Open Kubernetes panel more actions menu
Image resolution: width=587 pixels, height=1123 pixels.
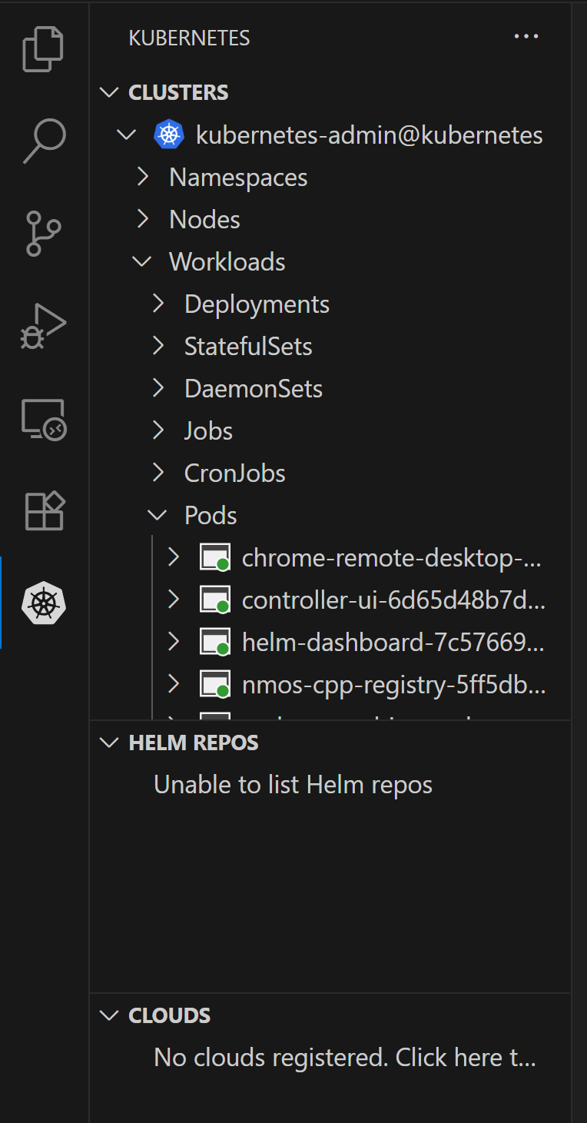526,37
